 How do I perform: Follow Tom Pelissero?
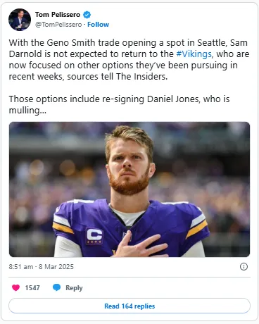pyautogui.click(x=98, y=25)
